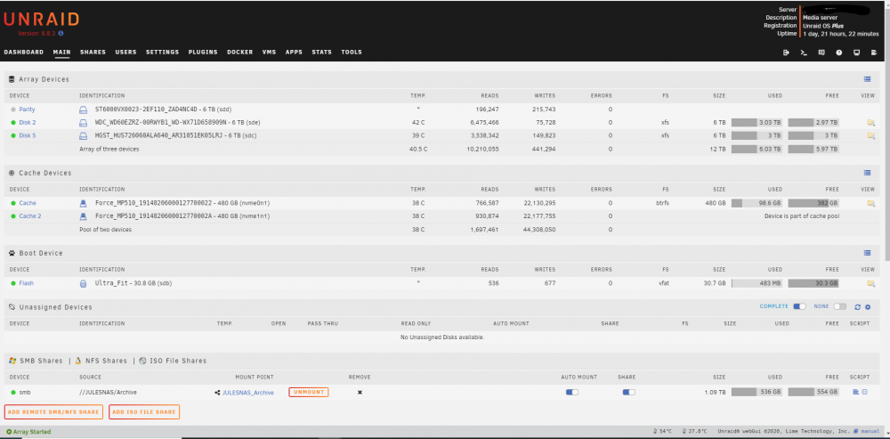The height and width of the screenshot is (439, 890).
Task: Toggle Cache Devices view icon
Action: (x=867, y=173)
